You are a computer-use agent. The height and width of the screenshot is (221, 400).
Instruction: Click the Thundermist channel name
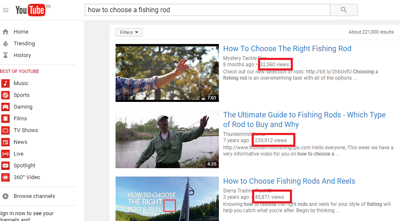(x=244, y=134)
